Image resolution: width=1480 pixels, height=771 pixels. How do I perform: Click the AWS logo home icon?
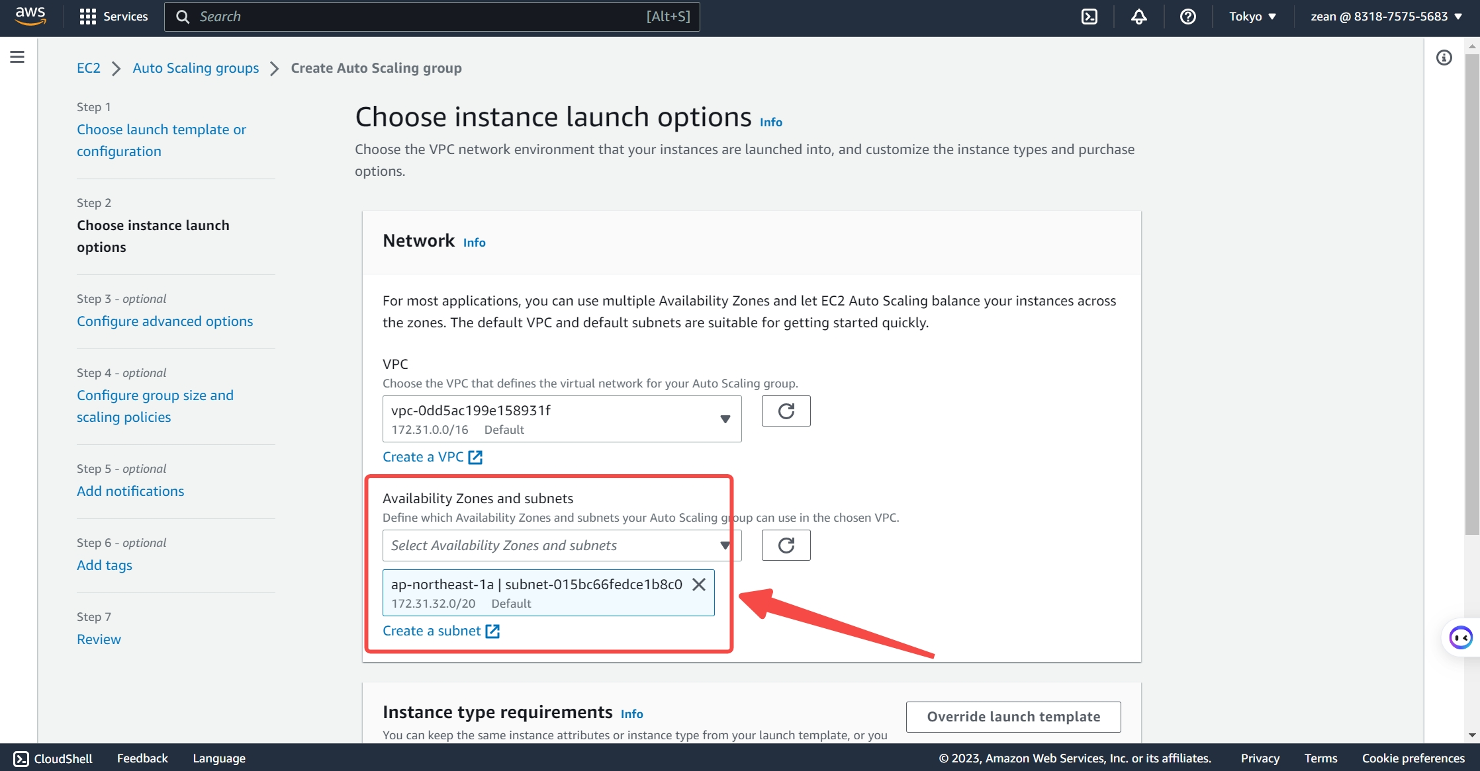click(x=30, y=17)
